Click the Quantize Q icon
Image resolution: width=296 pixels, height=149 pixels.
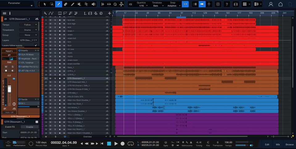click(115, 4)
